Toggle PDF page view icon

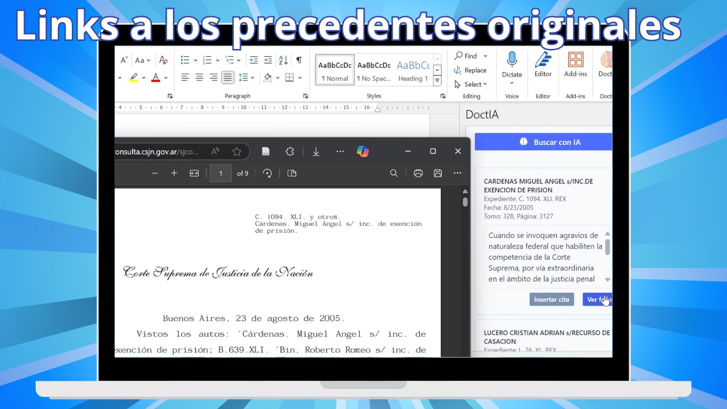tap(292, 173)
